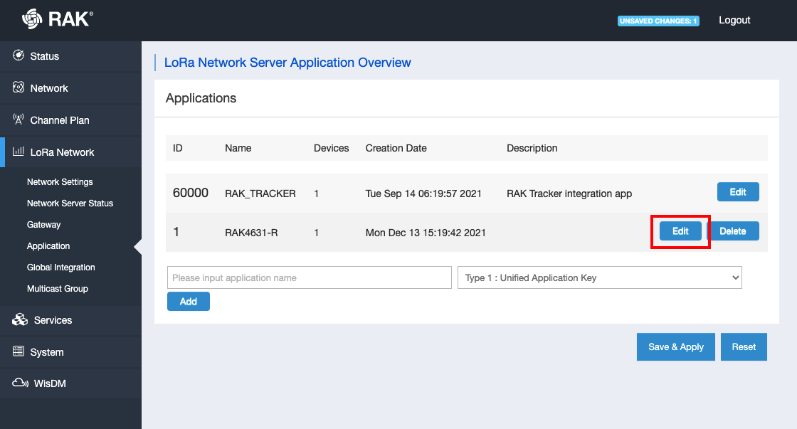View the Unsaved Changes badge

tap(658, 21)
